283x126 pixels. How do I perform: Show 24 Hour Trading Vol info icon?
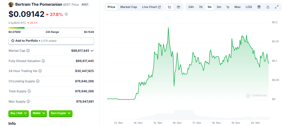pos(40,71)
